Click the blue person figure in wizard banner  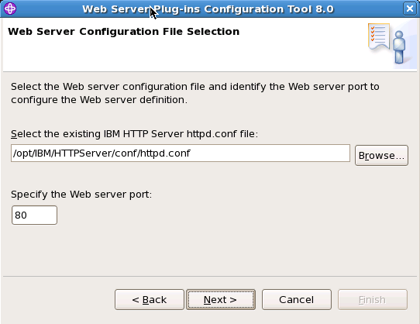pyautogui.click(x=399, y=47)
